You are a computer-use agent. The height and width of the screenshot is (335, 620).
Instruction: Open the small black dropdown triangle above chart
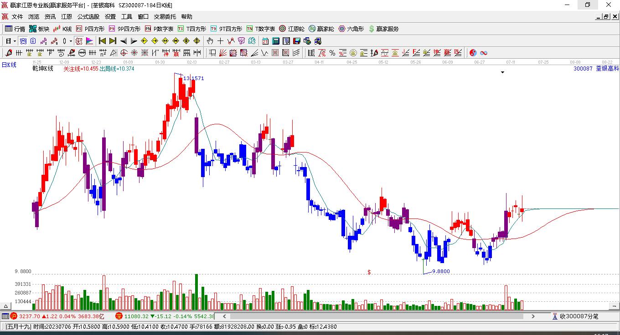503,72
